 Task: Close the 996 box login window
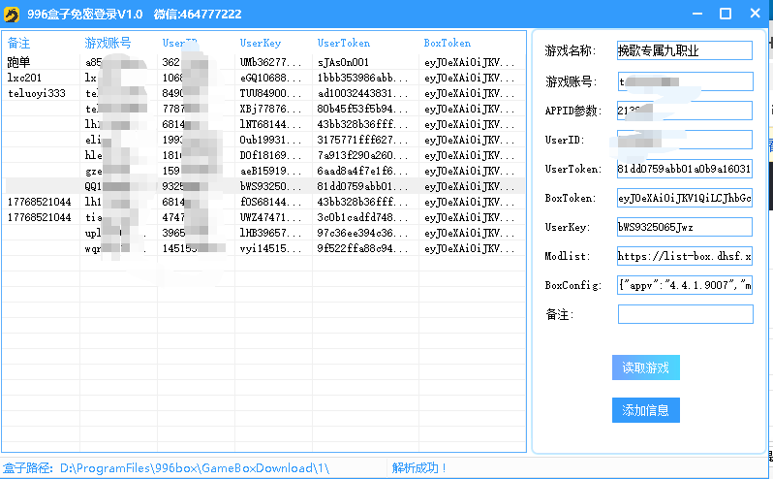753,14
